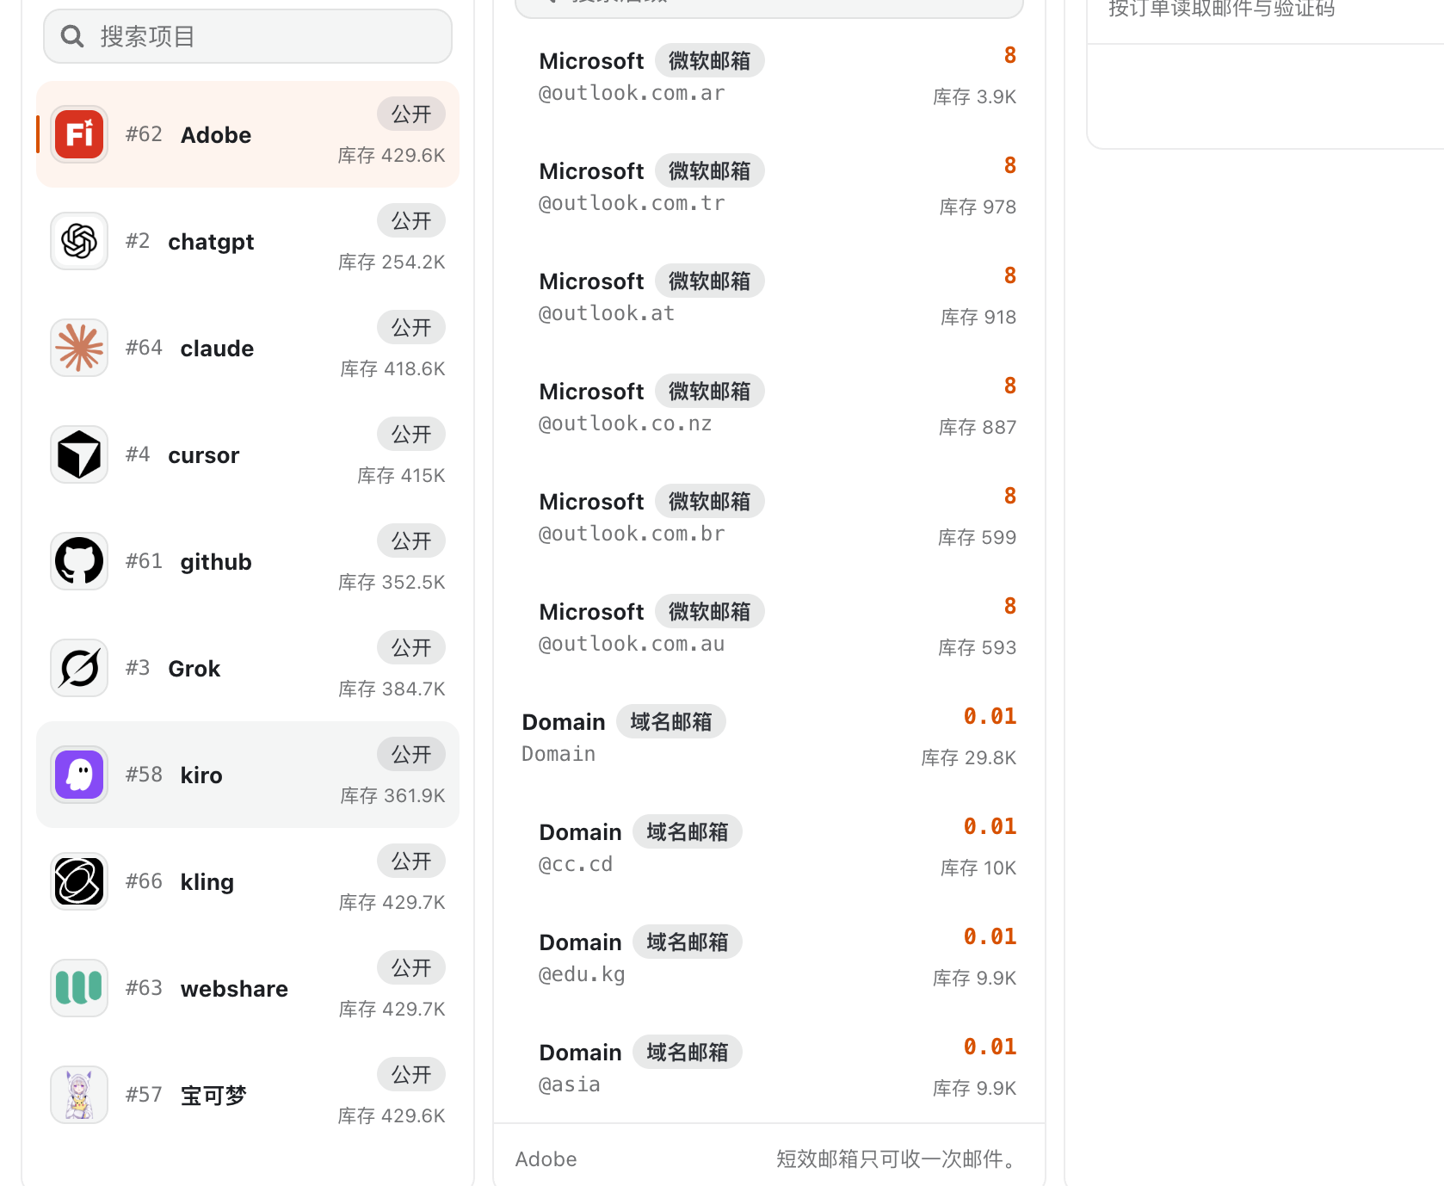This screenshot has height=1186, width=1444.
Task: Click the 公开 badge on cursor
Action: (411, 434)
